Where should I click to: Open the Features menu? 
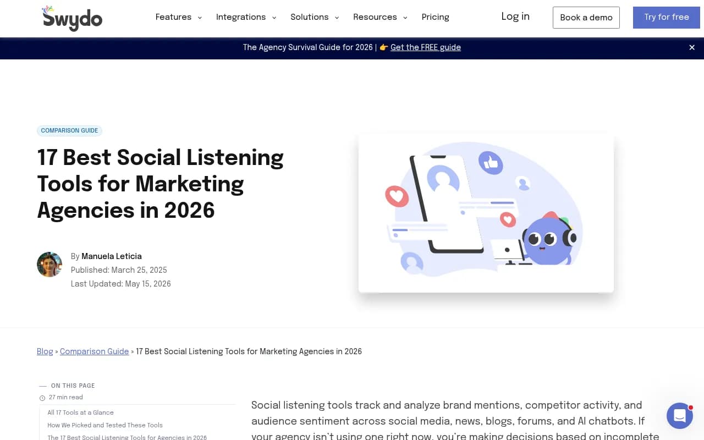(173, 17)
